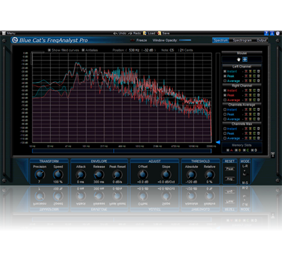The image size is (282, 255).
Task: Click the Undo button
Action: (120, 33)
